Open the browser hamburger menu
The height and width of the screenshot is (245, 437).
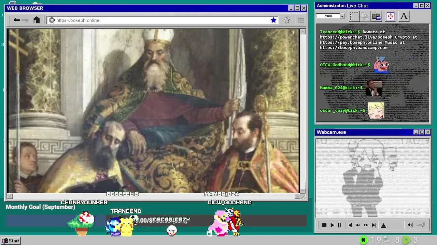301,20
